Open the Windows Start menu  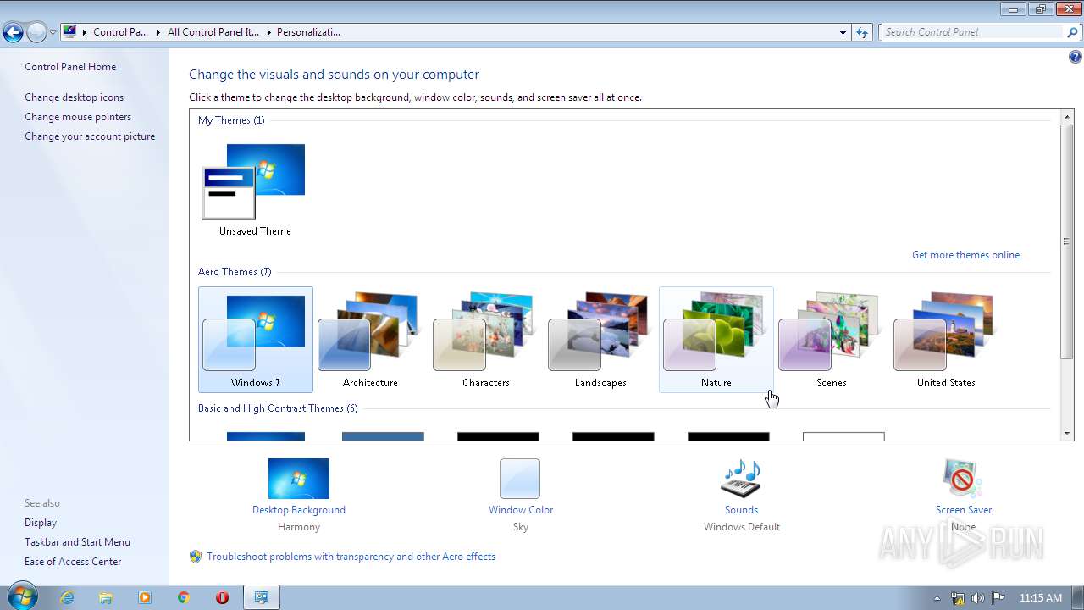point(22,596)
